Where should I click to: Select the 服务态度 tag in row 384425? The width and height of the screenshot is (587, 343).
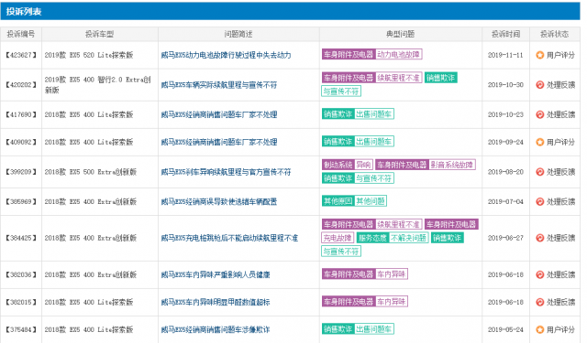coord(372,238)
